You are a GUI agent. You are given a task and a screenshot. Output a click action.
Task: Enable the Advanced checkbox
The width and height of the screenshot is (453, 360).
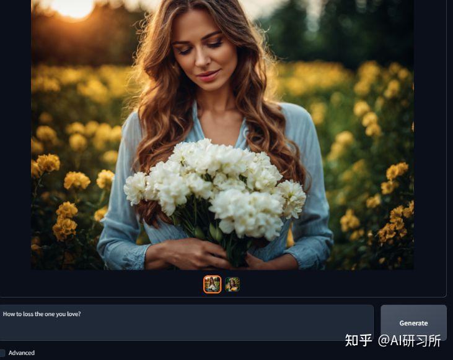click(x=2, y=353)
